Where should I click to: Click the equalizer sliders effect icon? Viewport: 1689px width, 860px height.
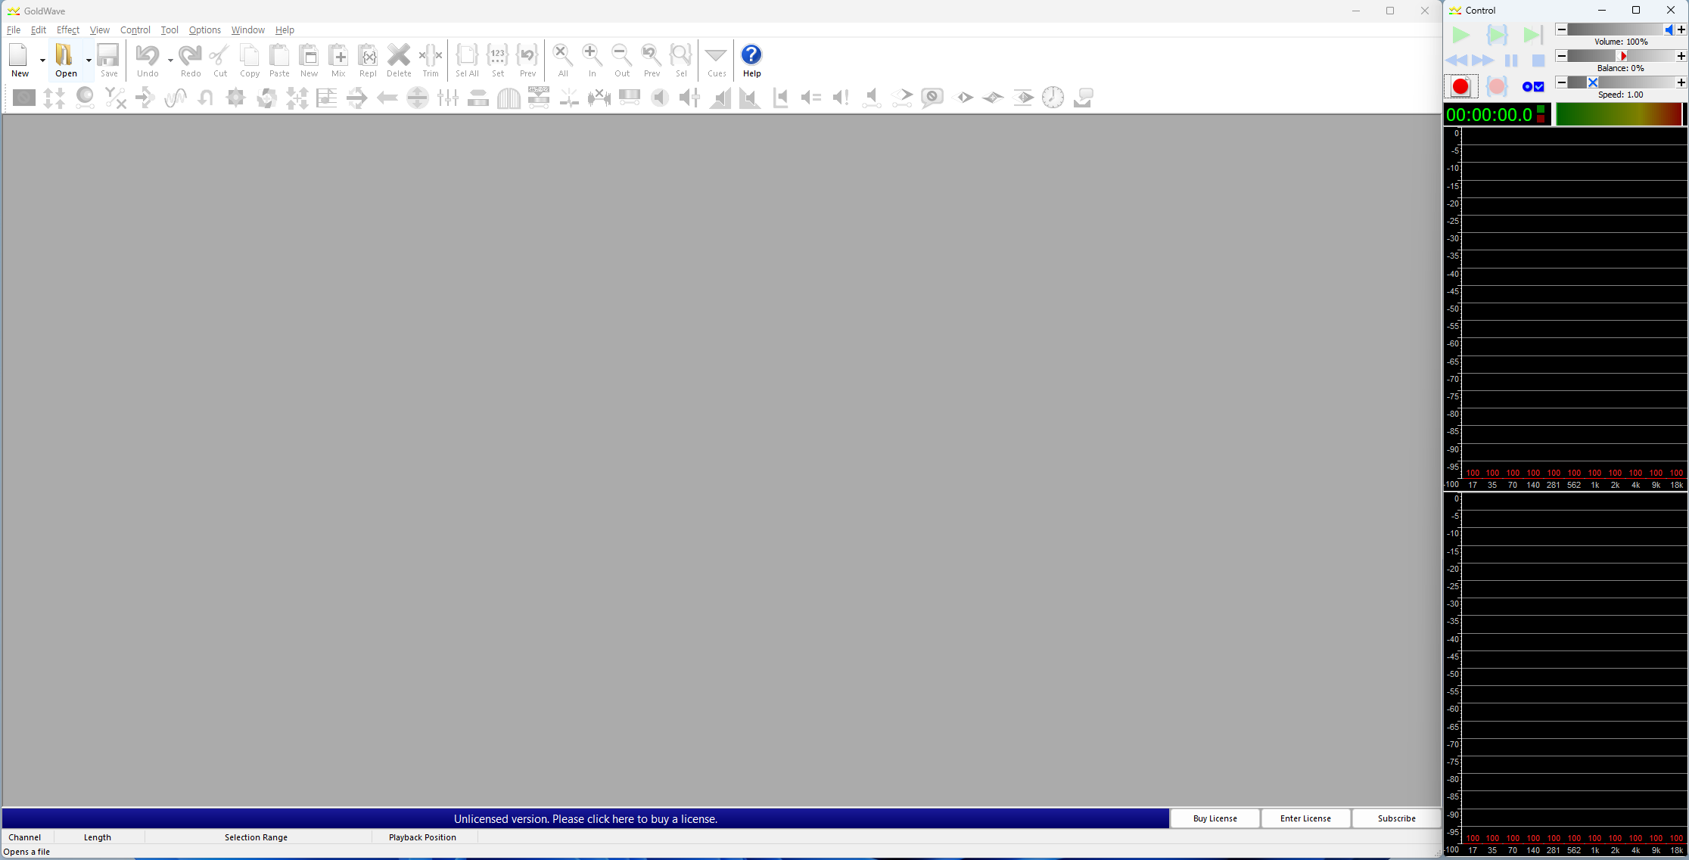[448, 98]
